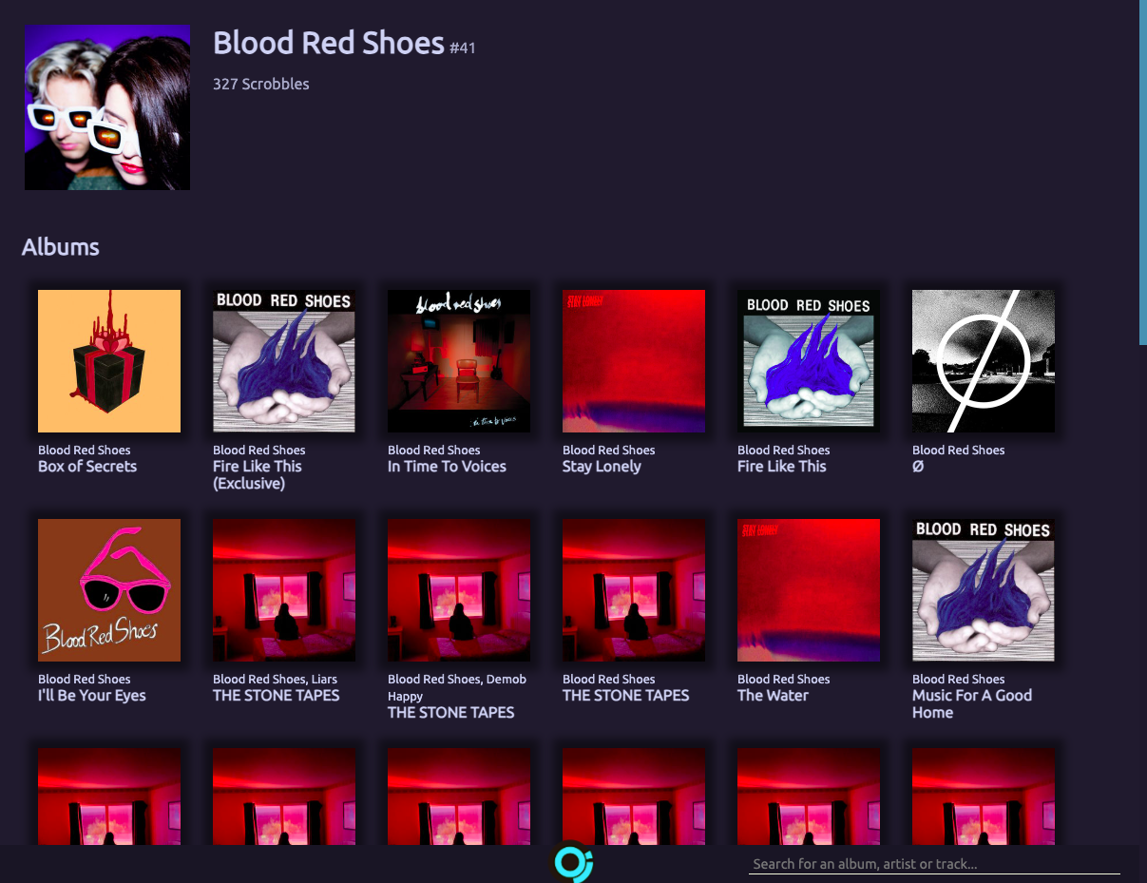Click the #41 rank link

(x=463, y=48)
